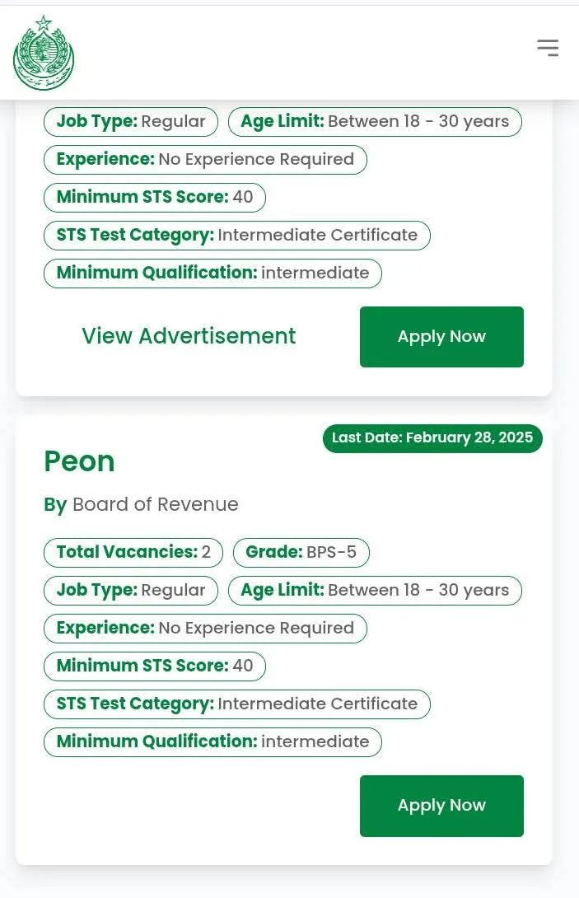Select Minimum Qualification tag in Peon card

coord(212,741)
